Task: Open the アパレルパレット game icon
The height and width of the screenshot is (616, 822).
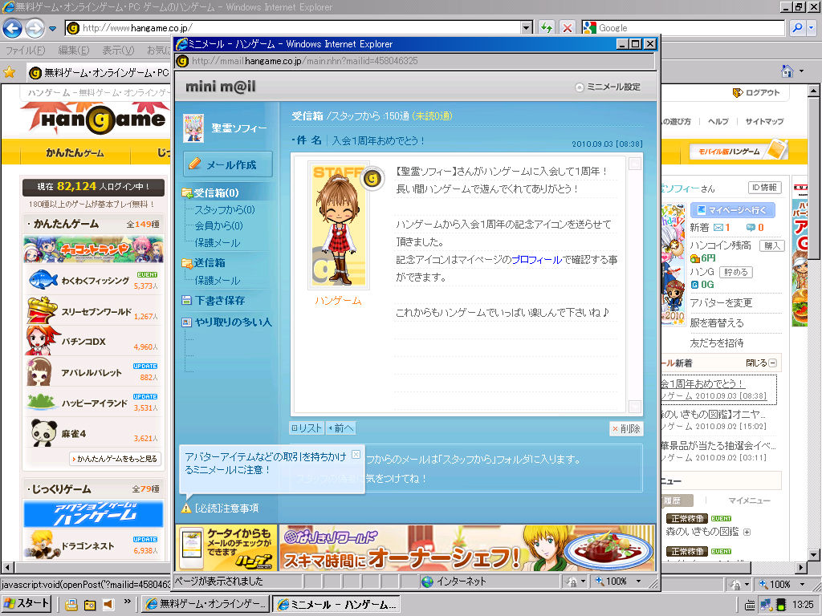Action: 39,372
